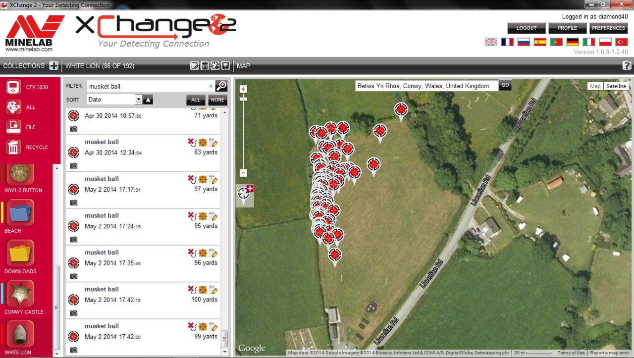Clear the musket ball filter text
Screen dimensions: 634x358
pyautogui.click(x=211, y=86)
